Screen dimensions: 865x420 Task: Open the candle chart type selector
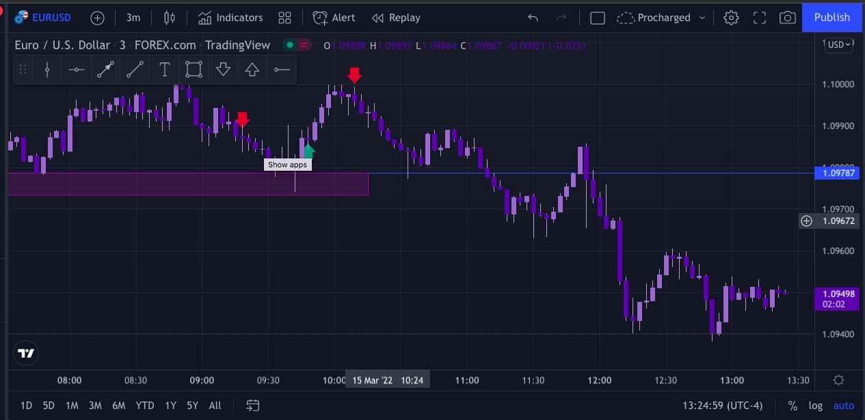pos(169,17)
